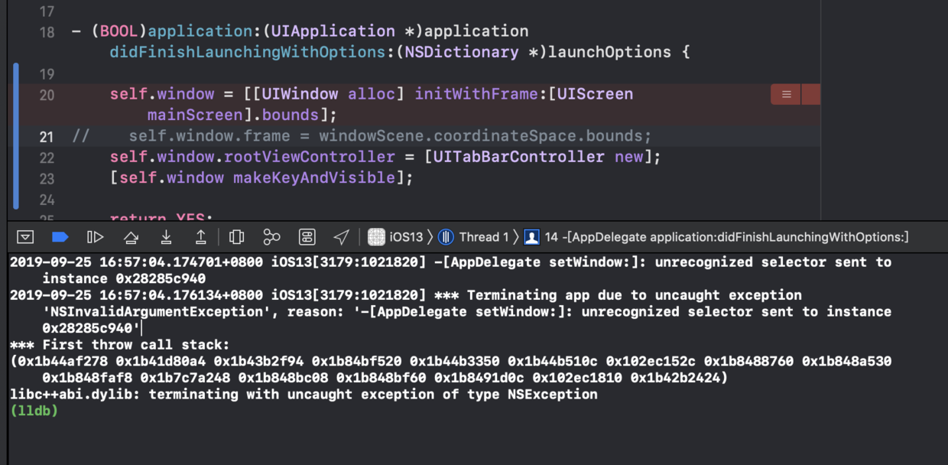The width and height of the screenshot is (948, 465).
Task: Click line number 18 in the gutter
Action: tap(47, 32)
